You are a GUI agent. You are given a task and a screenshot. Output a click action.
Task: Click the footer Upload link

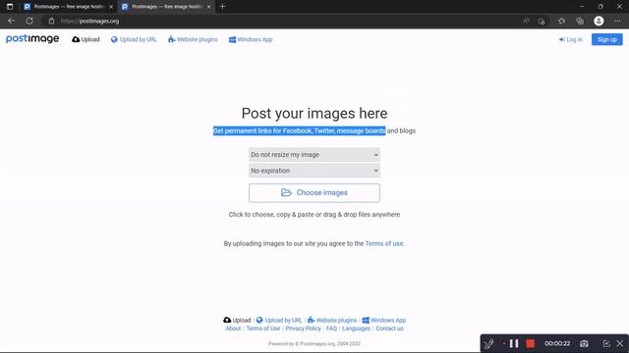237,321
